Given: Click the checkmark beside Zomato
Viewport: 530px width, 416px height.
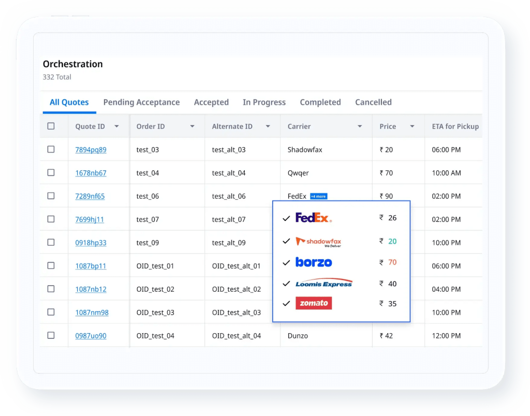Looking at the screenshot, I should (286, 303).
